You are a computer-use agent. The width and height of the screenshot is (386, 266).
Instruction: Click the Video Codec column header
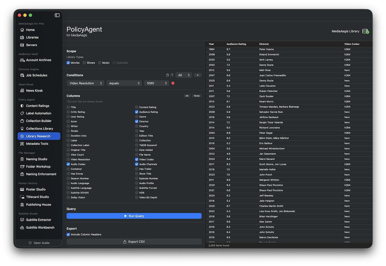[352, 44]
